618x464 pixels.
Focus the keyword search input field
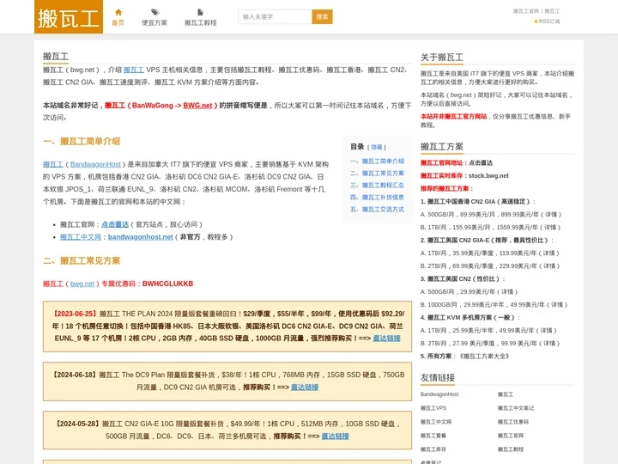pyautogui.click(x=275, y=16)
